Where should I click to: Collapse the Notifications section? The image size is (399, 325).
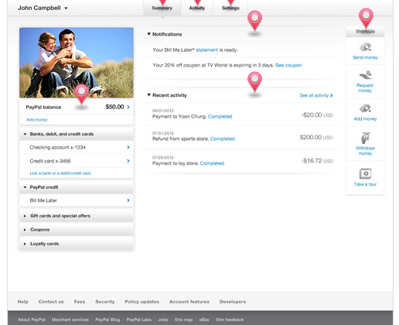pyautogui.click(x=148, y=34)
